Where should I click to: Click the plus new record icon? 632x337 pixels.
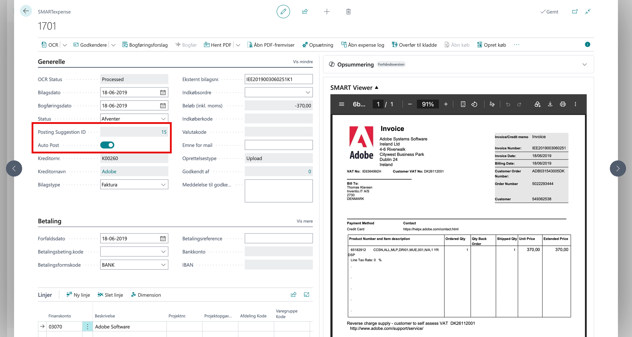click(327, 11)
